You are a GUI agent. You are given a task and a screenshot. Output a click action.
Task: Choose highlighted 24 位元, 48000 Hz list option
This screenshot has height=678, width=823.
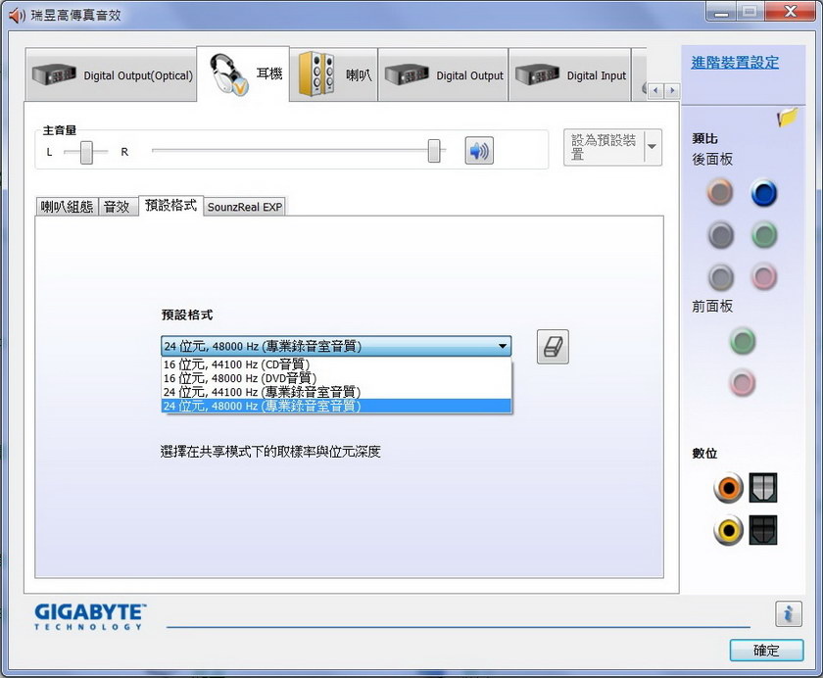pos(336,406)
